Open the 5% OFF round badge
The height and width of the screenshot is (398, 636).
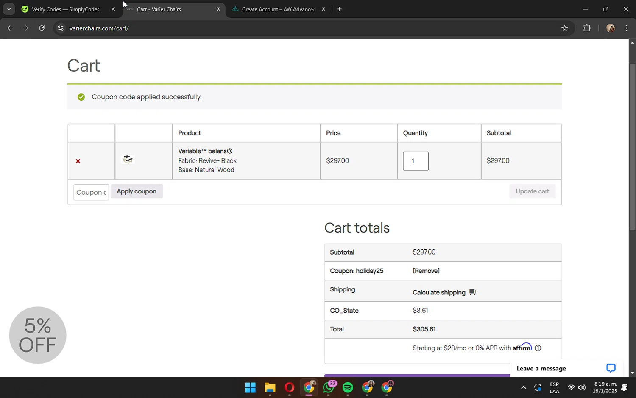[38, 335]
